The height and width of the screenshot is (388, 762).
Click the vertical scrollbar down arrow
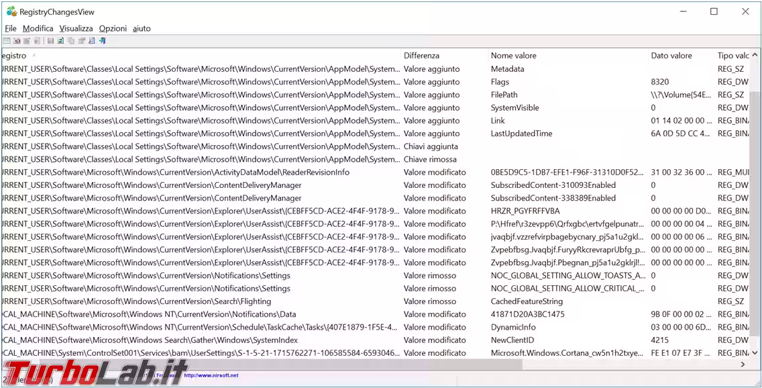click(755, 352)
